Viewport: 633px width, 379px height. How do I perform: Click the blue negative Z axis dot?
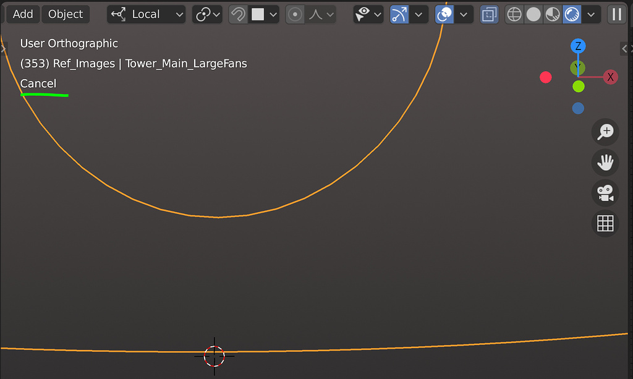[x=578, y=108]
